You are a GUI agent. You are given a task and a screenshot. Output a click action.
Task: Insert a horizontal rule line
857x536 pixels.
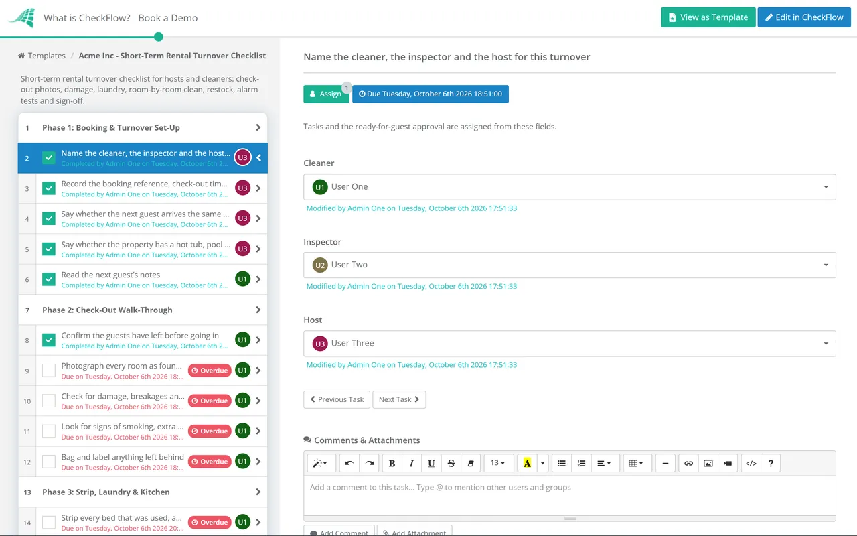pos(665,463)
